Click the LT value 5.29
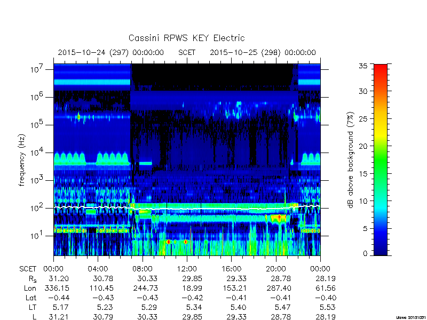Image resolution: width=427 pixels, height=320 pixels. pos(150,308)
